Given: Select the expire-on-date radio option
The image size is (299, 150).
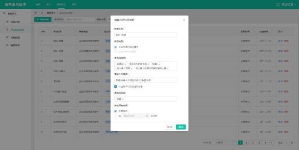Looking at the screenshot, I should click(115, 116).
